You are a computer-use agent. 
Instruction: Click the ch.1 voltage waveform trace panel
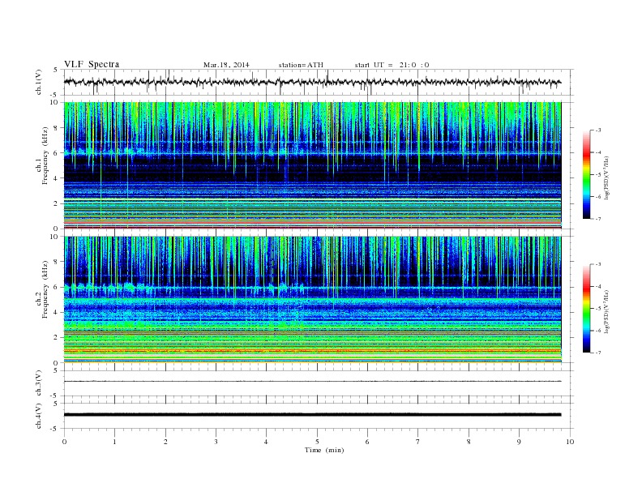click(318, 82)
